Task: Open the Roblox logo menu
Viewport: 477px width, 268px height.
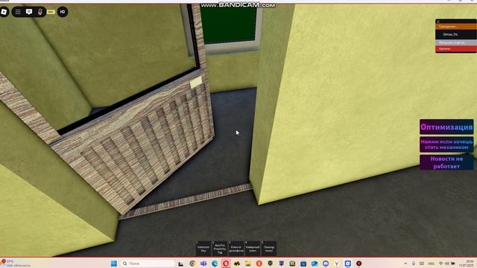Action: click(x=4, y=12)
